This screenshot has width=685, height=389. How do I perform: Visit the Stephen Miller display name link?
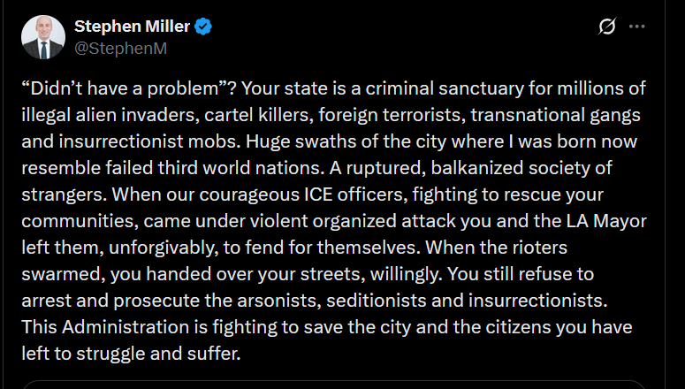(133, 27)
